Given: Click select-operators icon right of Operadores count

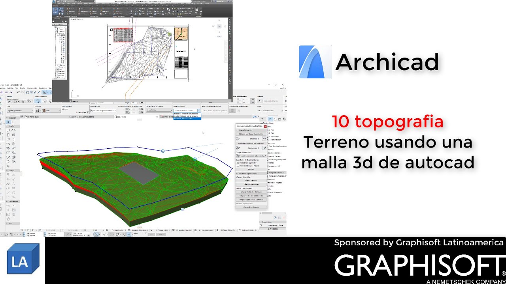Looking at the screenshot, I should click(x=264, y=148).
